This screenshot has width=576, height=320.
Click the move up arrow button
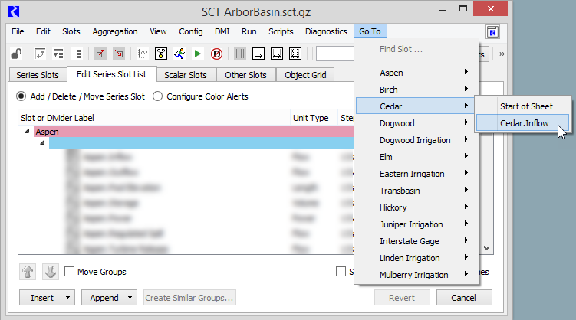28,272
